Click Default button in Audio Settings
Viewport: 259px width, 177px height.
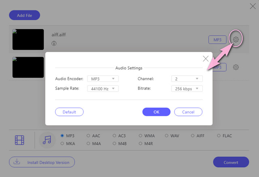click(69, 112)
